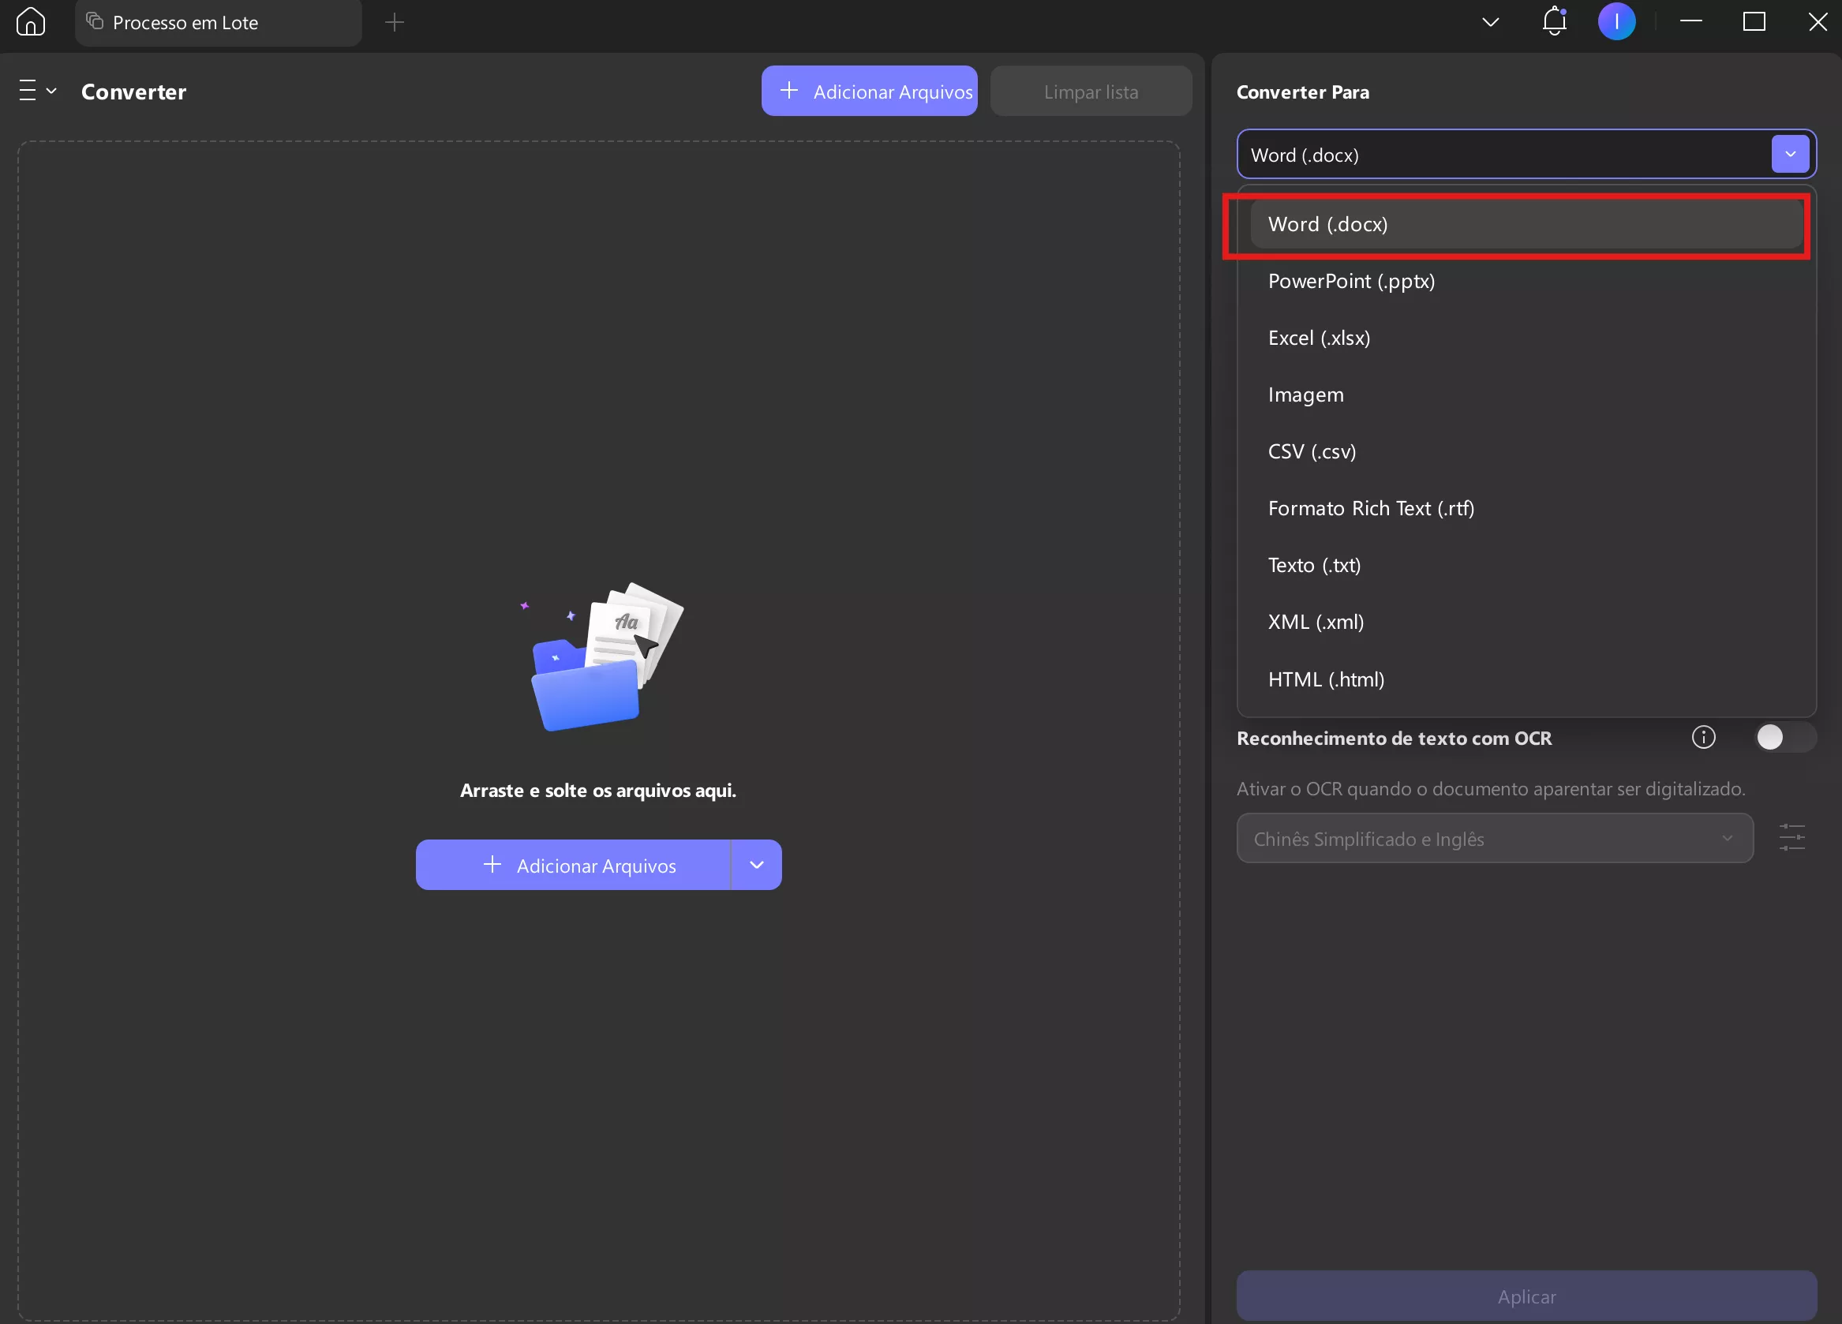Select Word (.docx) from the format list

(1327, 224)
